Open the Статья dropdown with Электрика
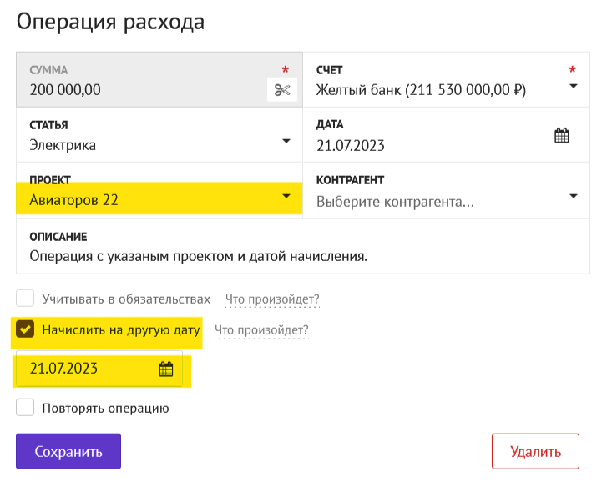This screenshot has width=612, height=487. (x=286, y=141)
